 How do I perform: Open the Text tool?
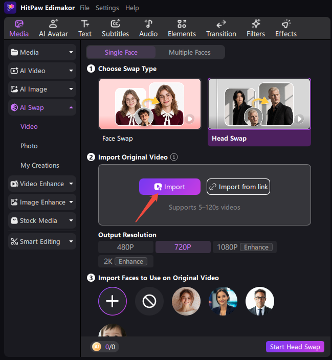(85, 29)
